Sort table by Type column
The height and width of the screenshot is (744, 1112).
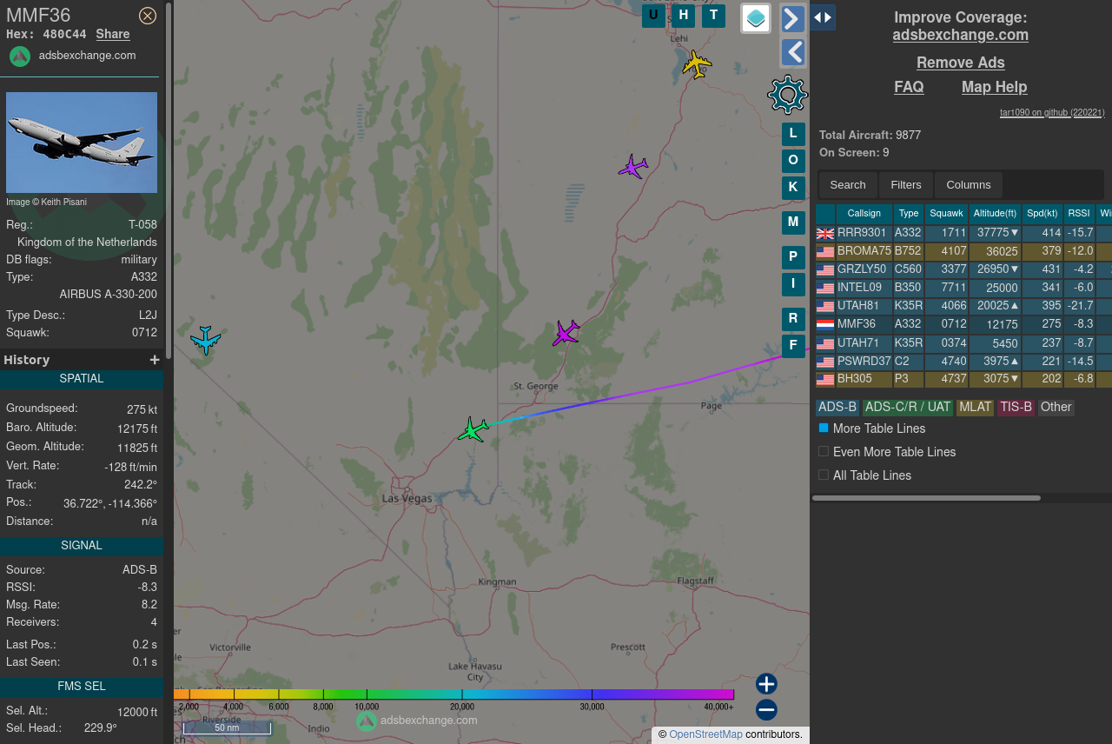tap(909, 214)
